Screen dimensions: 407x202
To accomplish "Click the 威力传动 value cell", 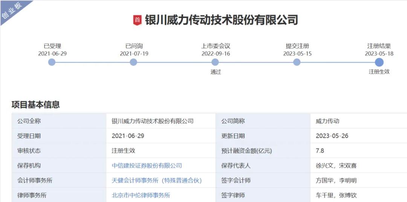I will (359, 121).
